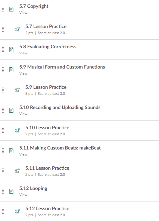Grab the drag handle of 5.7 Copyright

[3, 9]
